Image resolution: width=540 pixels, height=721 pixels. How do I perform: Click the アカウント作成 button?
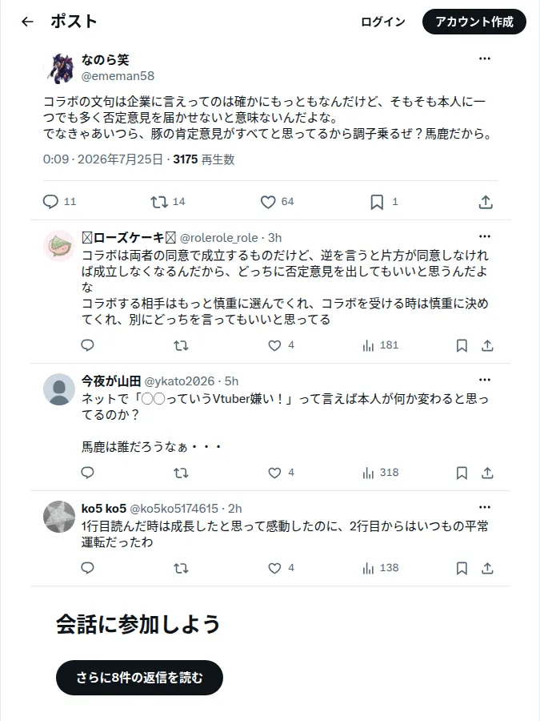coord(474,22)
